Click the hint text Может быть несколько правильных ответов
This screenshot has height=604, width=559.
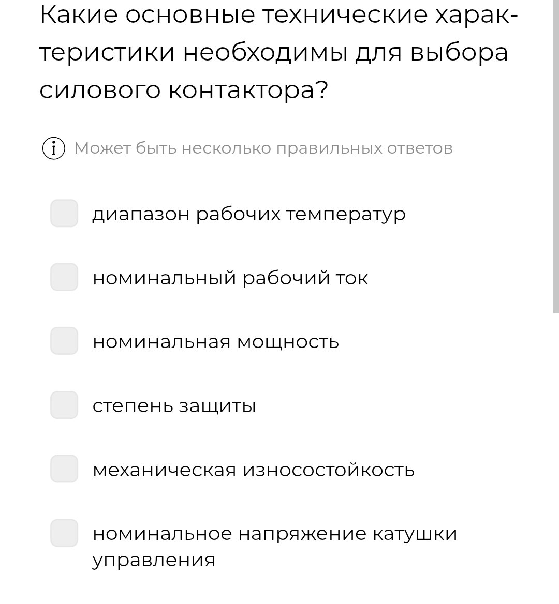263,148
